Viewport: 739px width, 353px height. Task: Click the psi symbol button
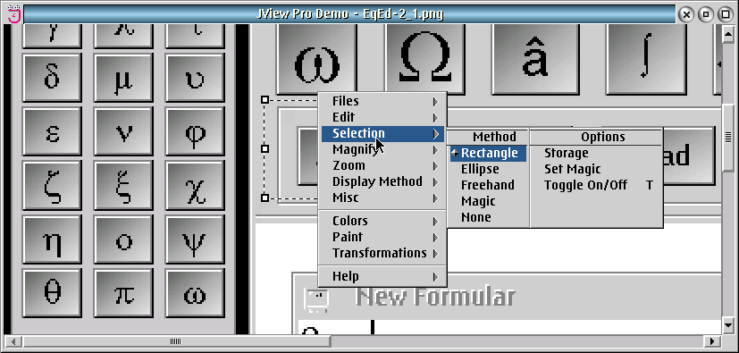(x=195, y=239)
